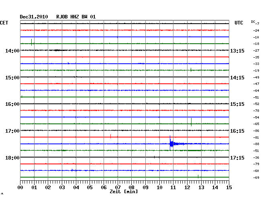
Task: Select minute tick label 06
Action: [x=104, y=187]
